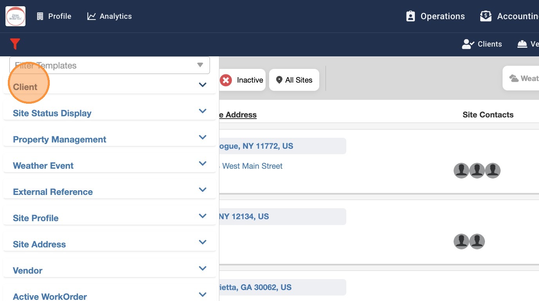This screenshot has height=301, width=539.
Task: Click first site contact avatar in top row
Action: pyautogui.click(x=461, y=171)
